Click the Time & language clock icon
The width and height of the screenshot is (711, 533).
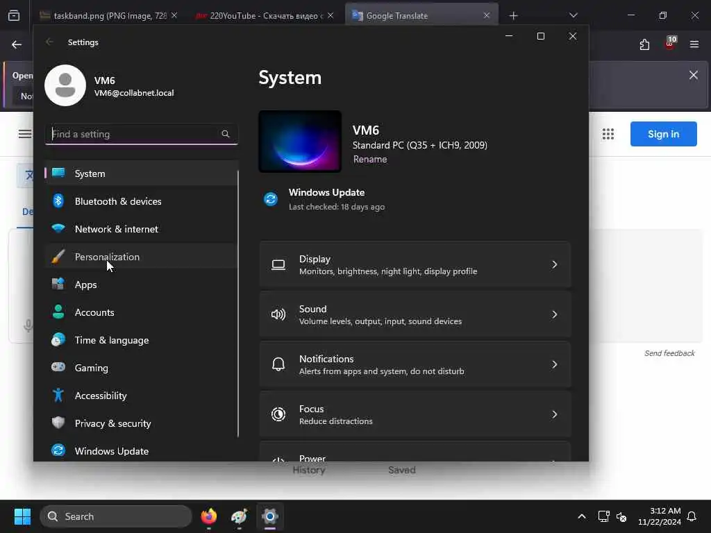click(x=58, y=340)
